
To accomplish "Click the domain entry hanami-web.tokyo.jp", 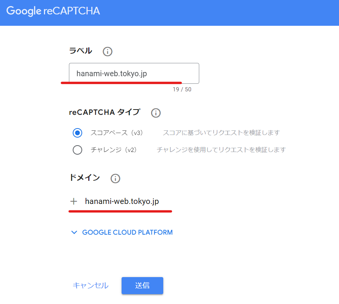I will click(122, 201).
